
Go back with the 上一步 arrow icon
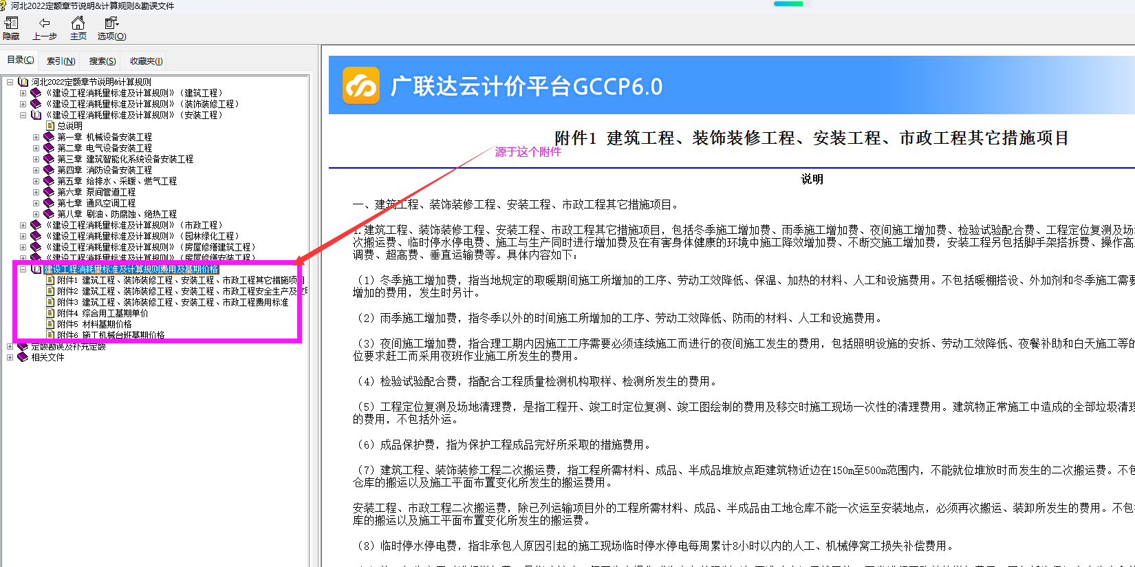(x=45, y=23)
